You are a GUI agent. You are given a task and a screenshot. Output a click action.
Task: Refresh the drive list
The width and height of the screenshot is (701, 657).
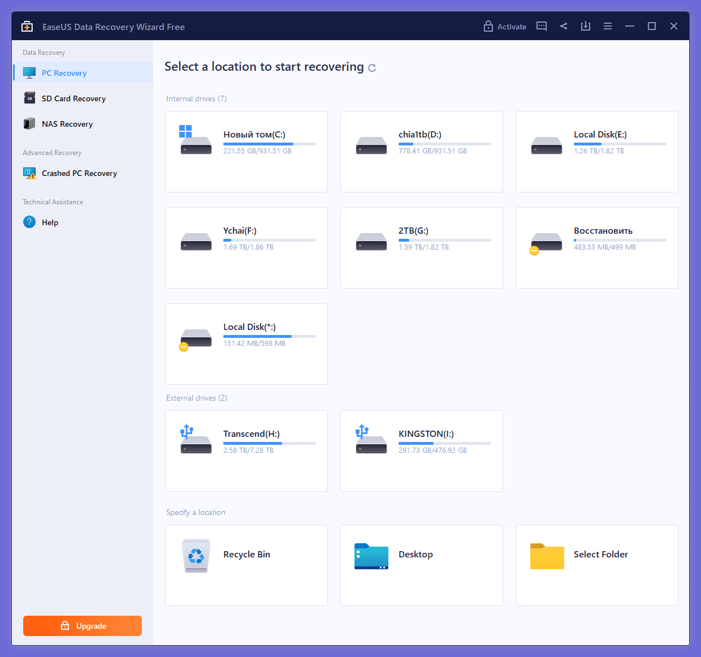point(372,68)
